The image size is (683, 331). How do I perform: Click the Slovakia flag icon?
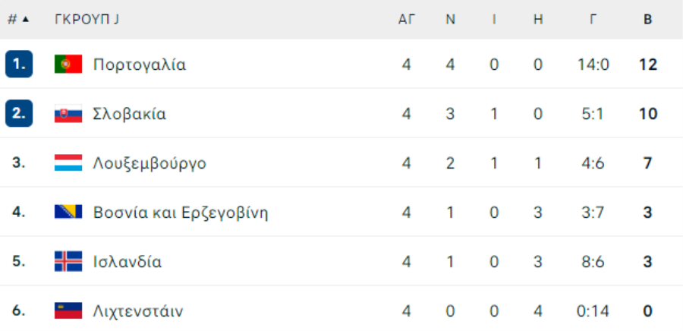[68, 114]
